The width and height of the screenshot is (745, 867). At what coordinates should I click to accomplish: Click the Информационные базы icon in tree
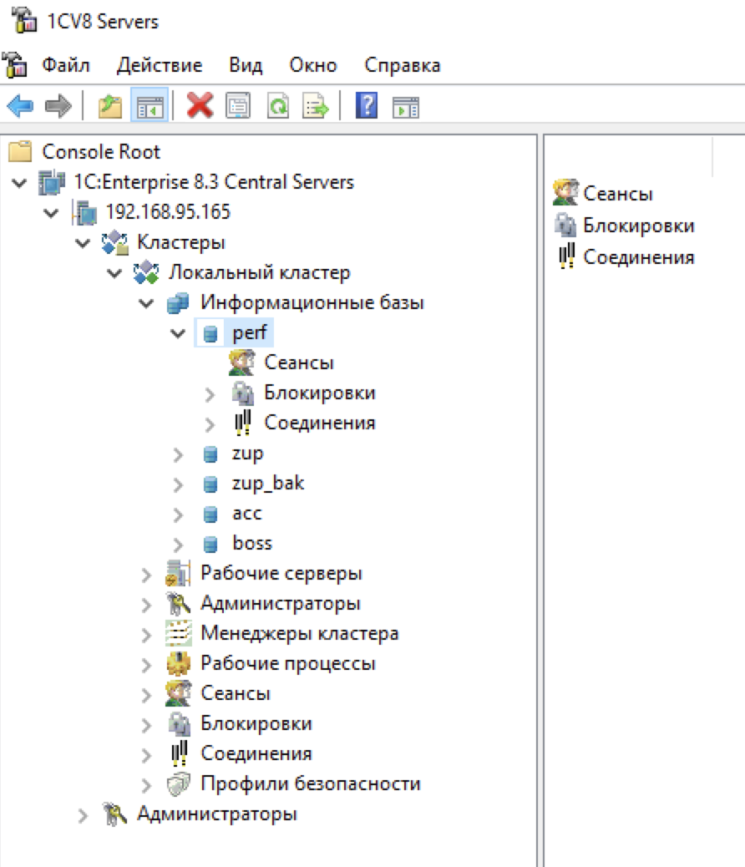coord(179,302)
